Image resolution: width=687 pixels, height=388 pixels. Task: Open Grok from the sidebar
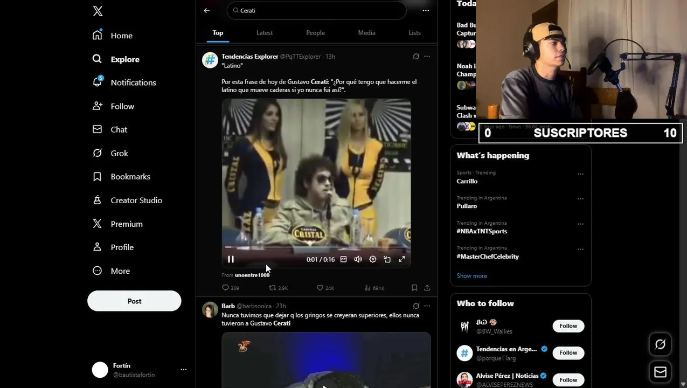(110, 153)
